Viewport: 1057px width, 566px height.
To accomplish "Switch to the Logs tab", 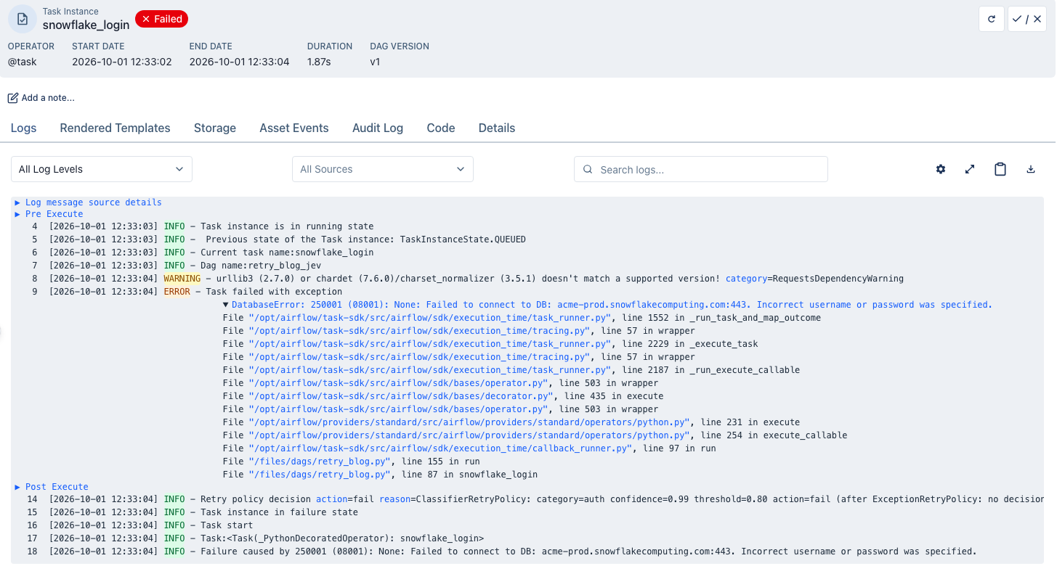I will pos(23,128).
